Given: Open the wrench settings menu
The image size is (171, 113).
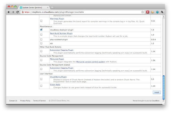Looking at the screenshot, I should pyautogui.click(x=162, y=12).
